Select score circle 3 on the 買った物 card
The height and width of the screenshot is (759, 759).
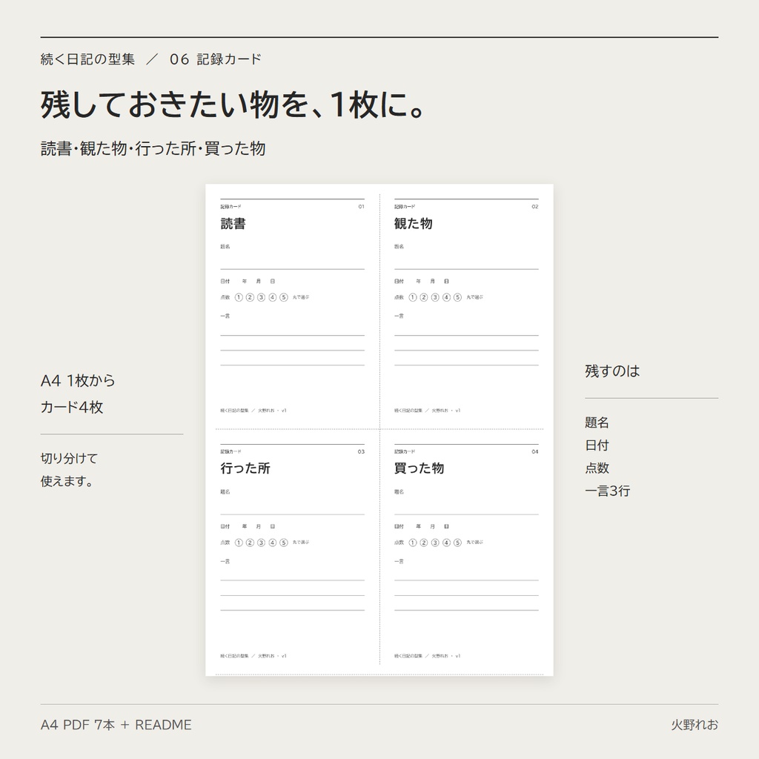tap(435, 543)
